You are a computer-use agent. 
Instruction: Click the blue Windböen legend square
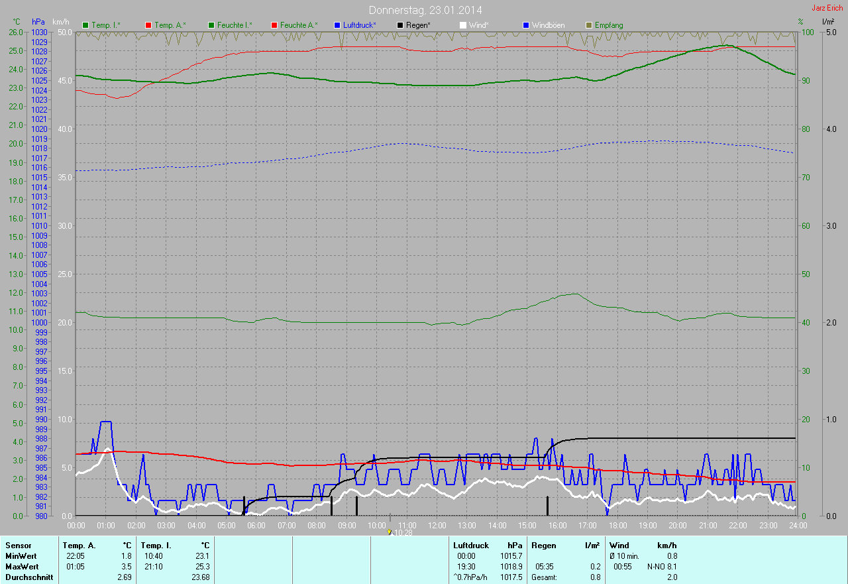pos(526,25)
